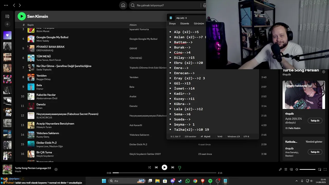Open artist link 'Hüseyin Turan'
Screen dimensions: 329x185
44,127
